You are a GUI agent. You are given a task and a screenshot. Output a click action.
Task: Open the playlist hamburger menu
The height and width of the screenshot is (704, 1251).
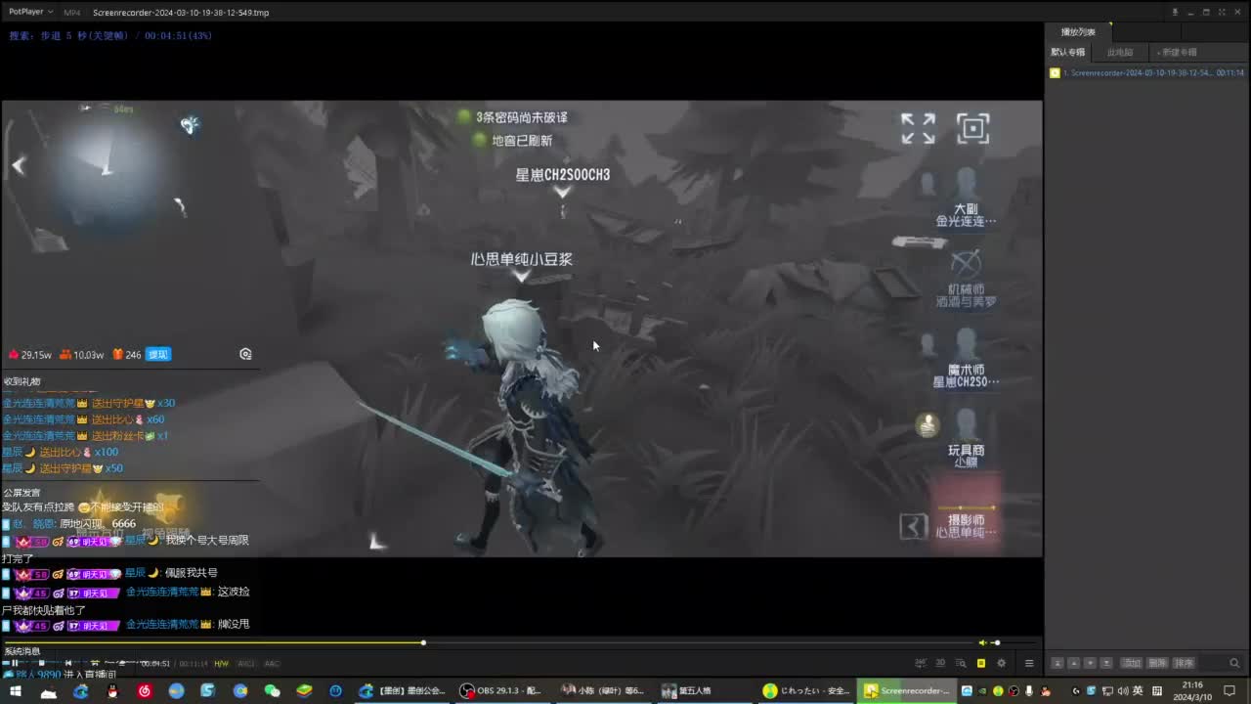[1029, 664]
